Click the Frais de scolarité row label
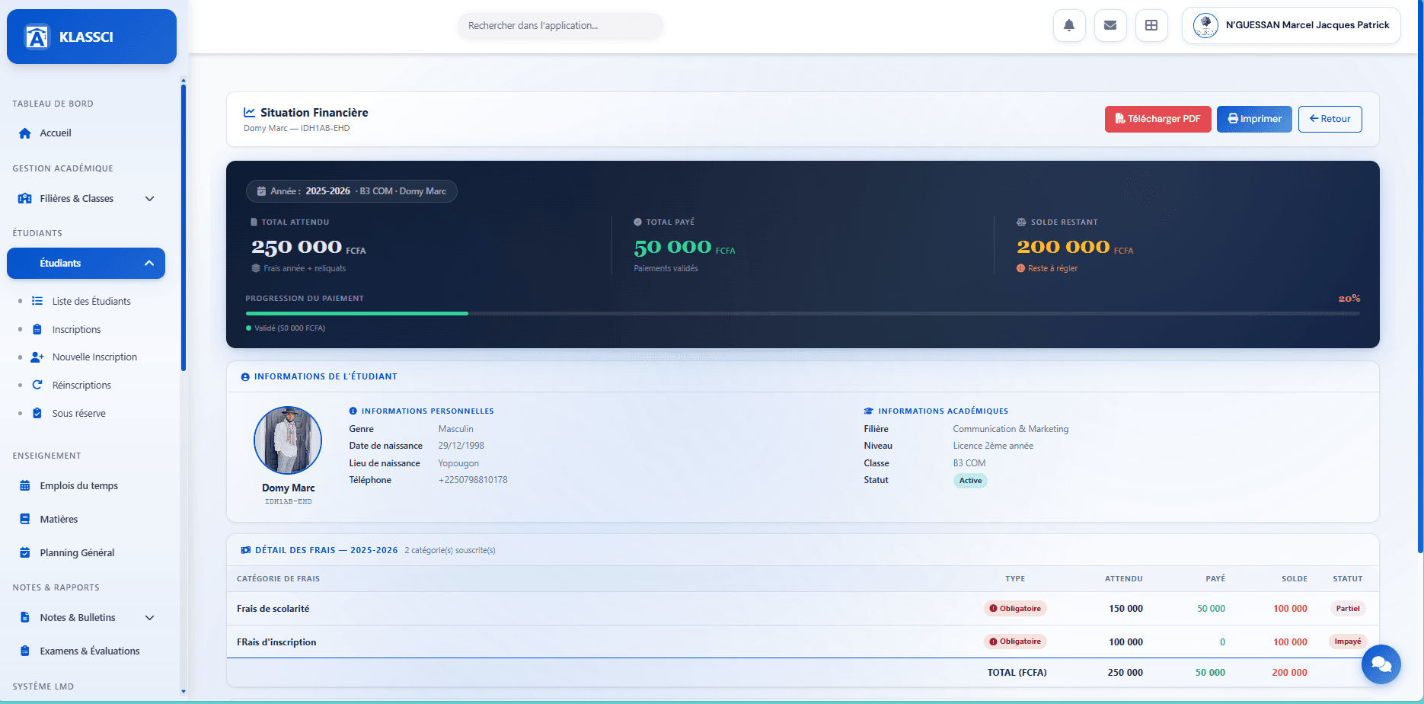1424x704 pixels. pyautogui.click(x=273, y=609)
